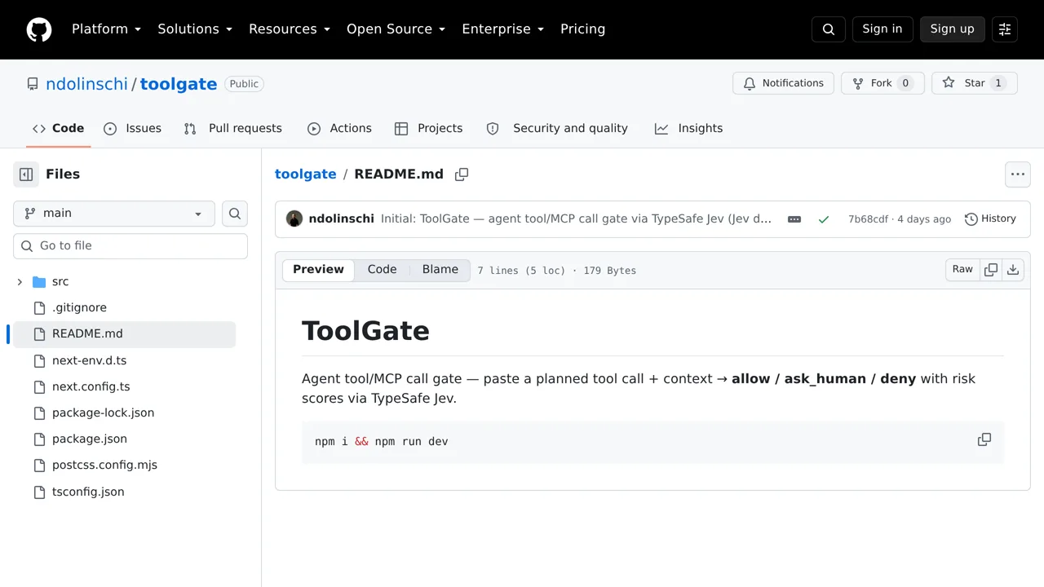The height and width of the screenshot is (587, 1044).
Task: Open the search magnifier in header
Action: (x=829, y=29)
